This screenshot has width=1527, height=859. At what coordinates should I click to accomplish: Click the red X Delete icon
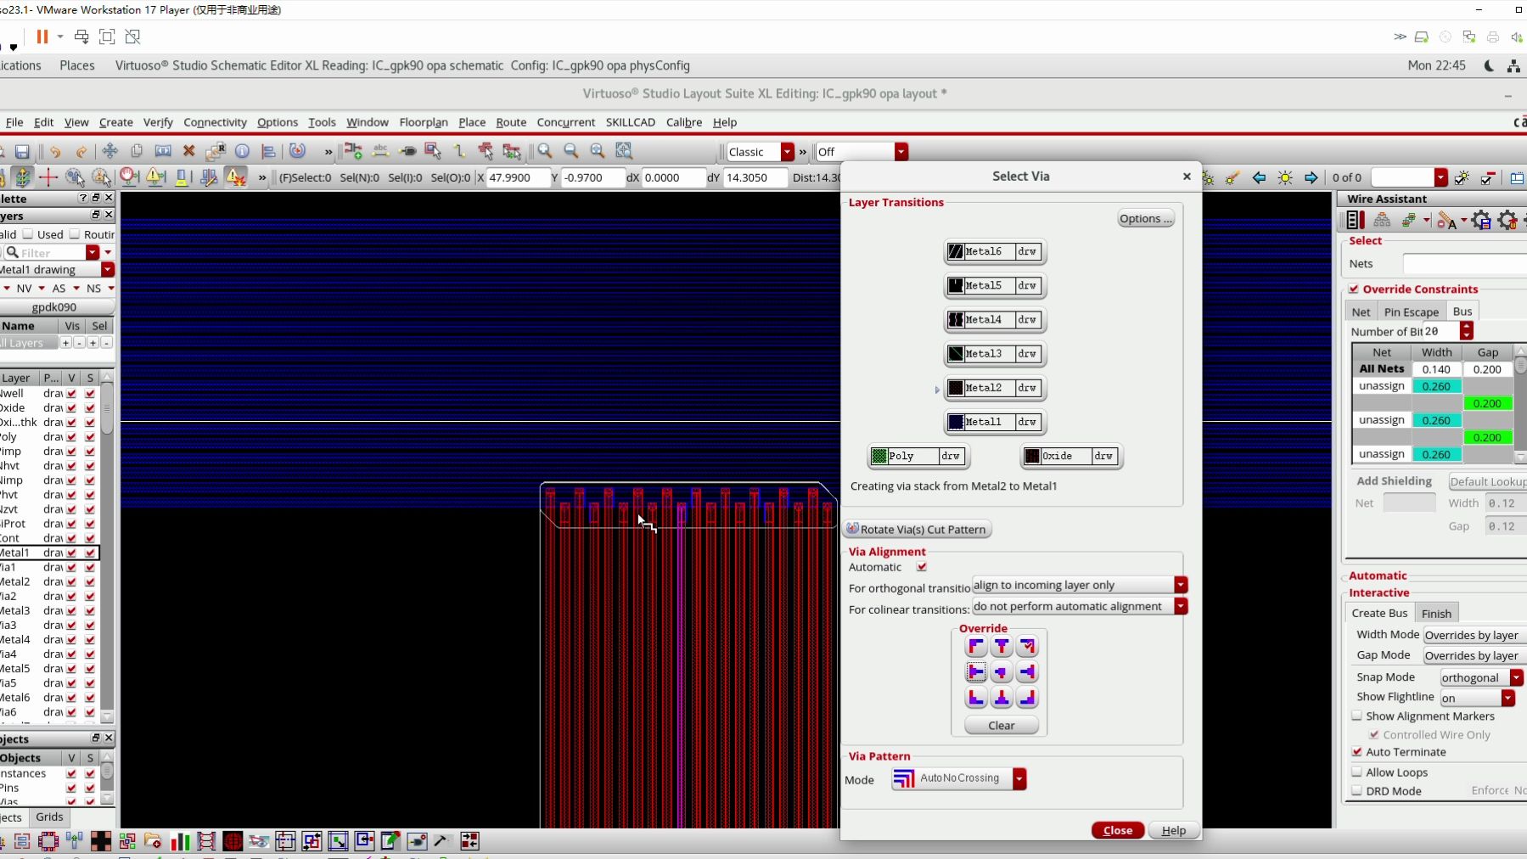point(189,151)
